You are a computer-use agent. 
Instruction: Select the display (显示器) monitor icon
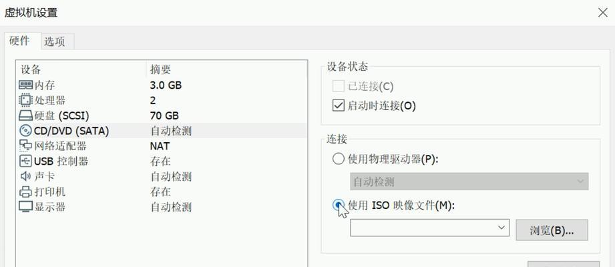click(x=25, y=207)
